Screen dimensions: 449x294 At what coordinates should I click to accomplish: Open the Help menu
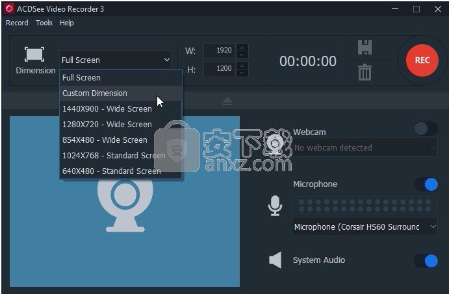click(67, 23)
